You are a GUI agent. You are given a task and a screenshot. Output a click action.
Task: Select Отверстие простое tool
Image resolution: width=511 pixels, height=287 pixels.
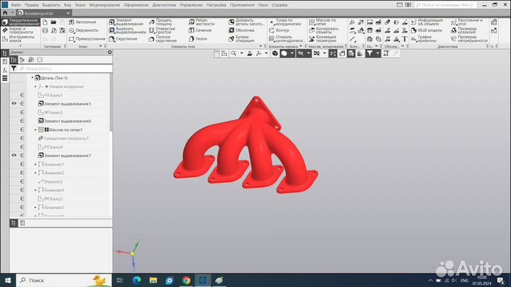(162, 30)
